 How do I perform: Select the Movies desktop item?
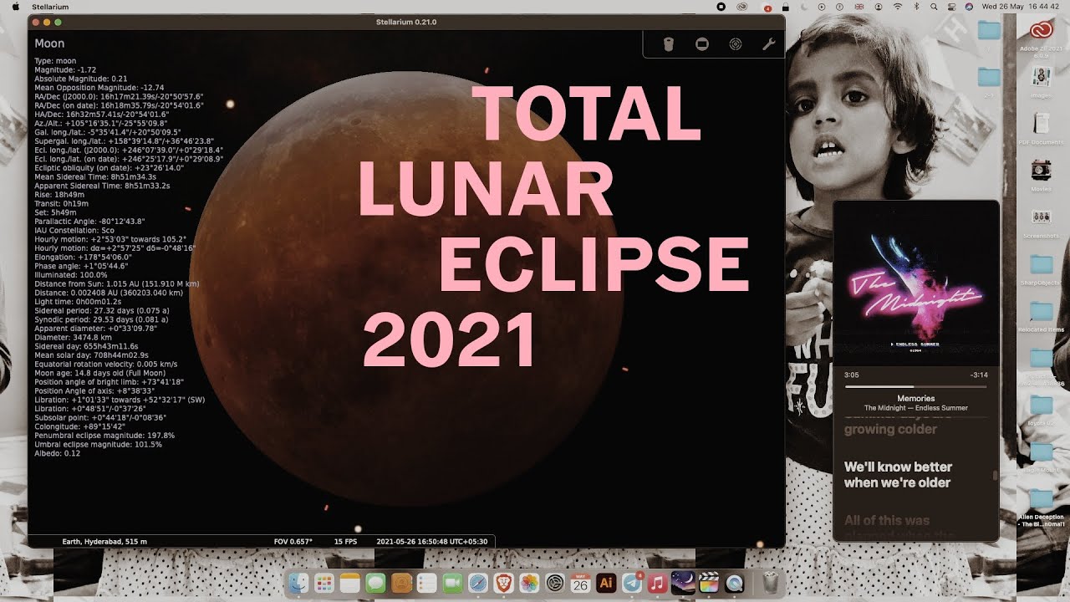point(1041,174)
